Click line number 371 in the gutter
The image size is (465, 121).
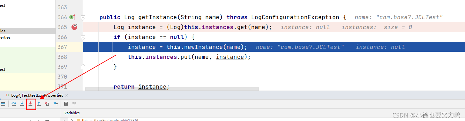(62, 87)
